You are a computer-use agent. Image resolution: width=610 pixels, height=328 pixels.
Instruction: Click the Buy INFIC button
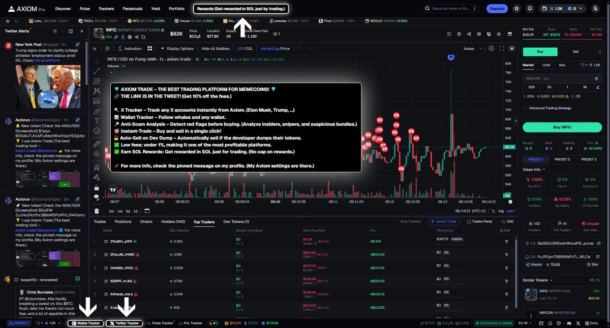pos(562,127)
